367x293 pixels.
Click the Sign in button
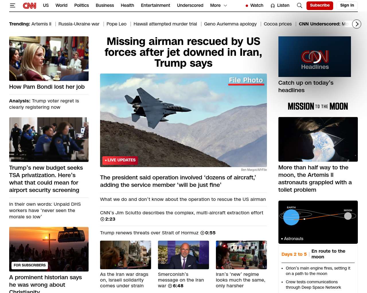(x=347, y=5)
